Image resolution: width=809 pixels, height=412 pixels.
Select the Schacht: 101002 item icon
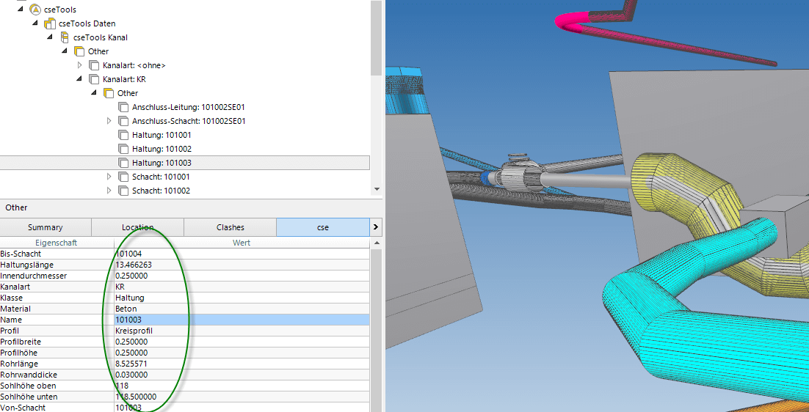point(123,191)
